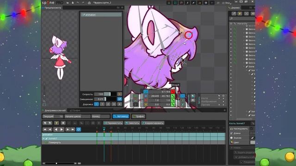This screenshot has width=296, height=166.
Task: Click the red rotation key button
Action: click(173, 92)
